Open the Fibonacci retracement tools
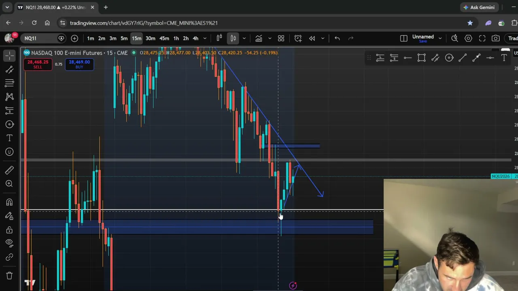Viewport: 518px width, 291px height. [x=10, y=83]
